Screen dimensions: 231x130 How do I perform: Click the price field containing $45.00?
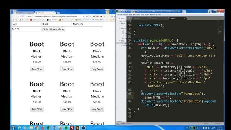(26, 29)
